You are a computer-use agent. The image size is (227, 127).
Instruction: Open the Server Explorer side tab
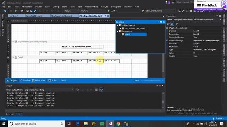pyautogui.click(x=2, y=20)
